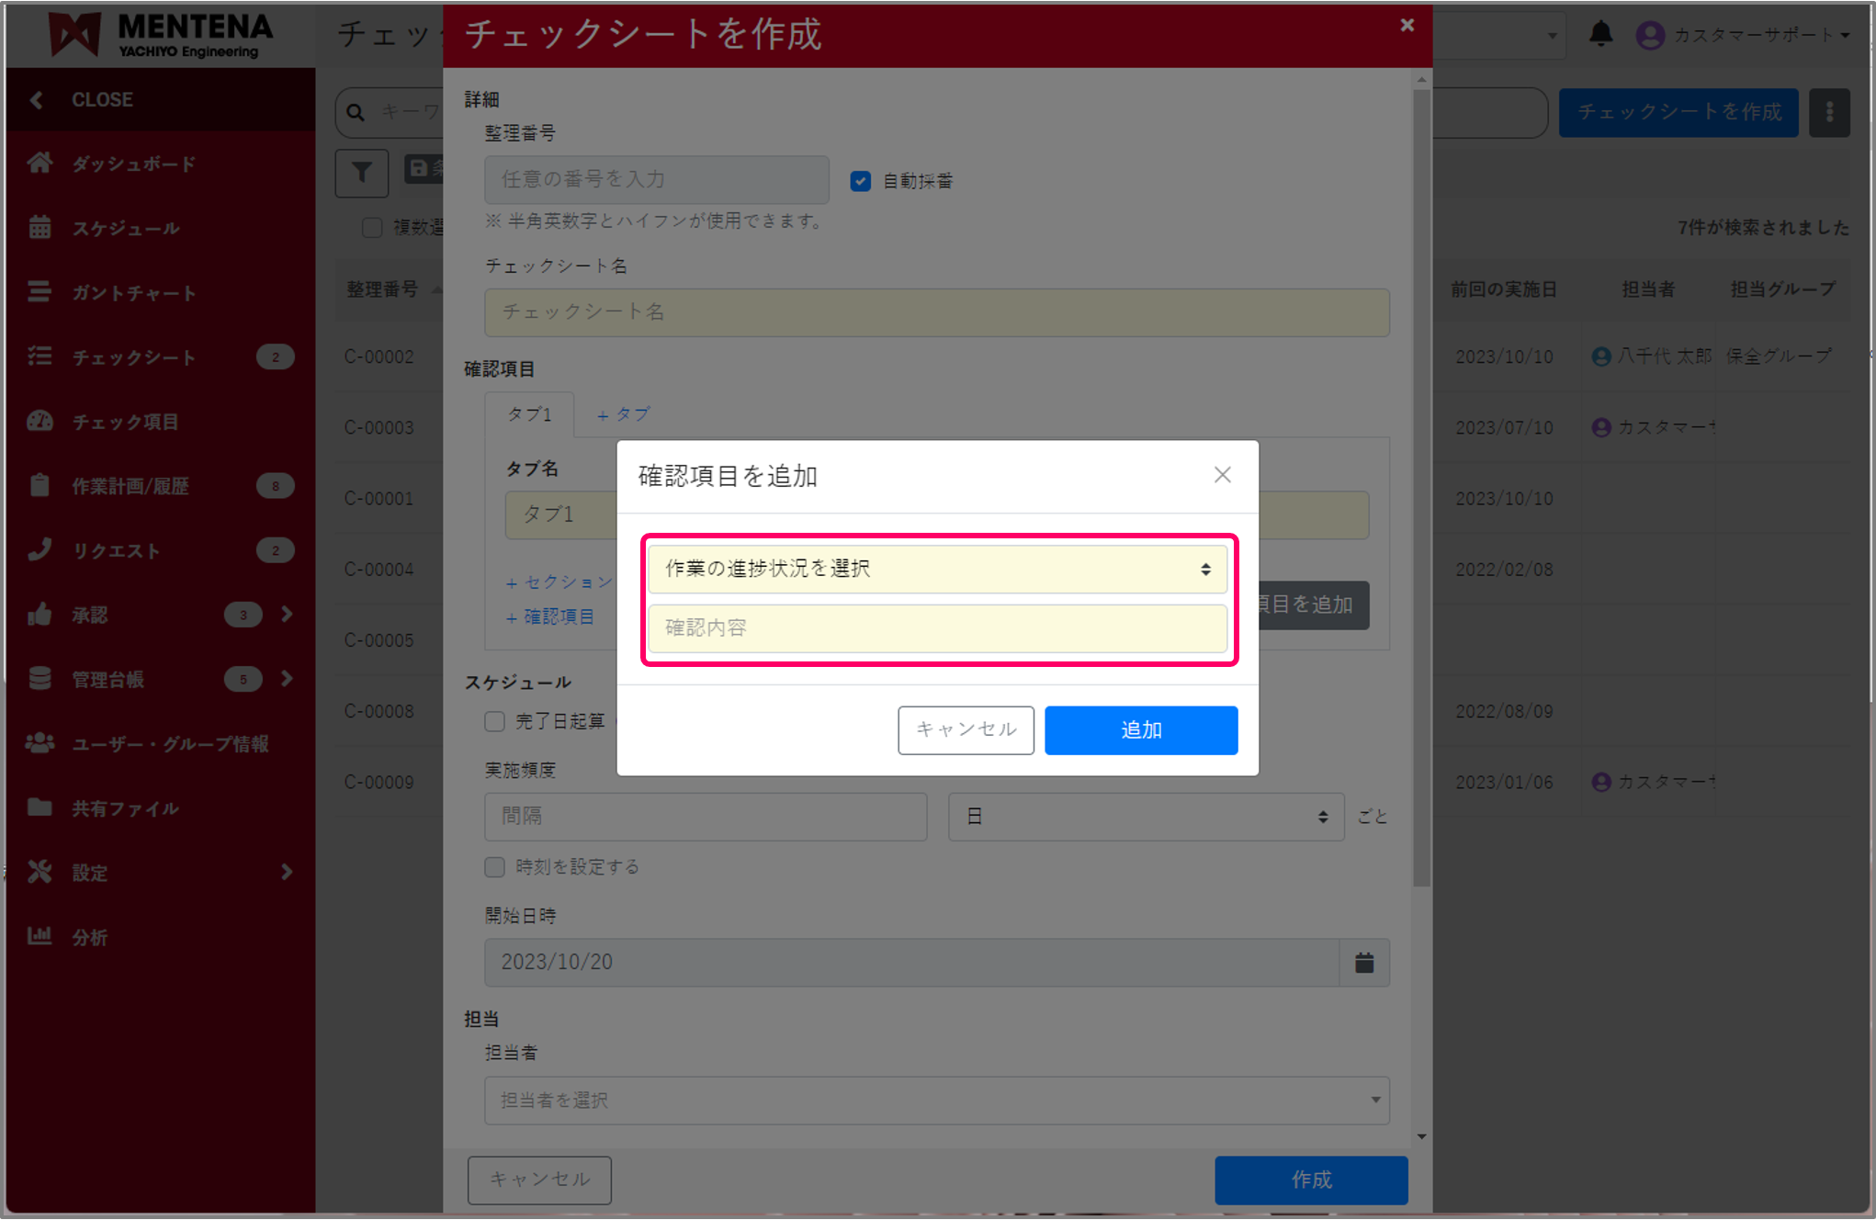Select the 分析 analysis icon in sidebar
1876x1220 pixels.
coord(40,936)
